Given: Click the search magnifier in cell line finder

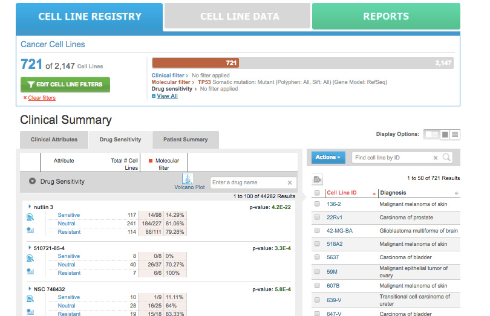Looking at the screenshot, I should pyautogui.click(x=446, y=158).
